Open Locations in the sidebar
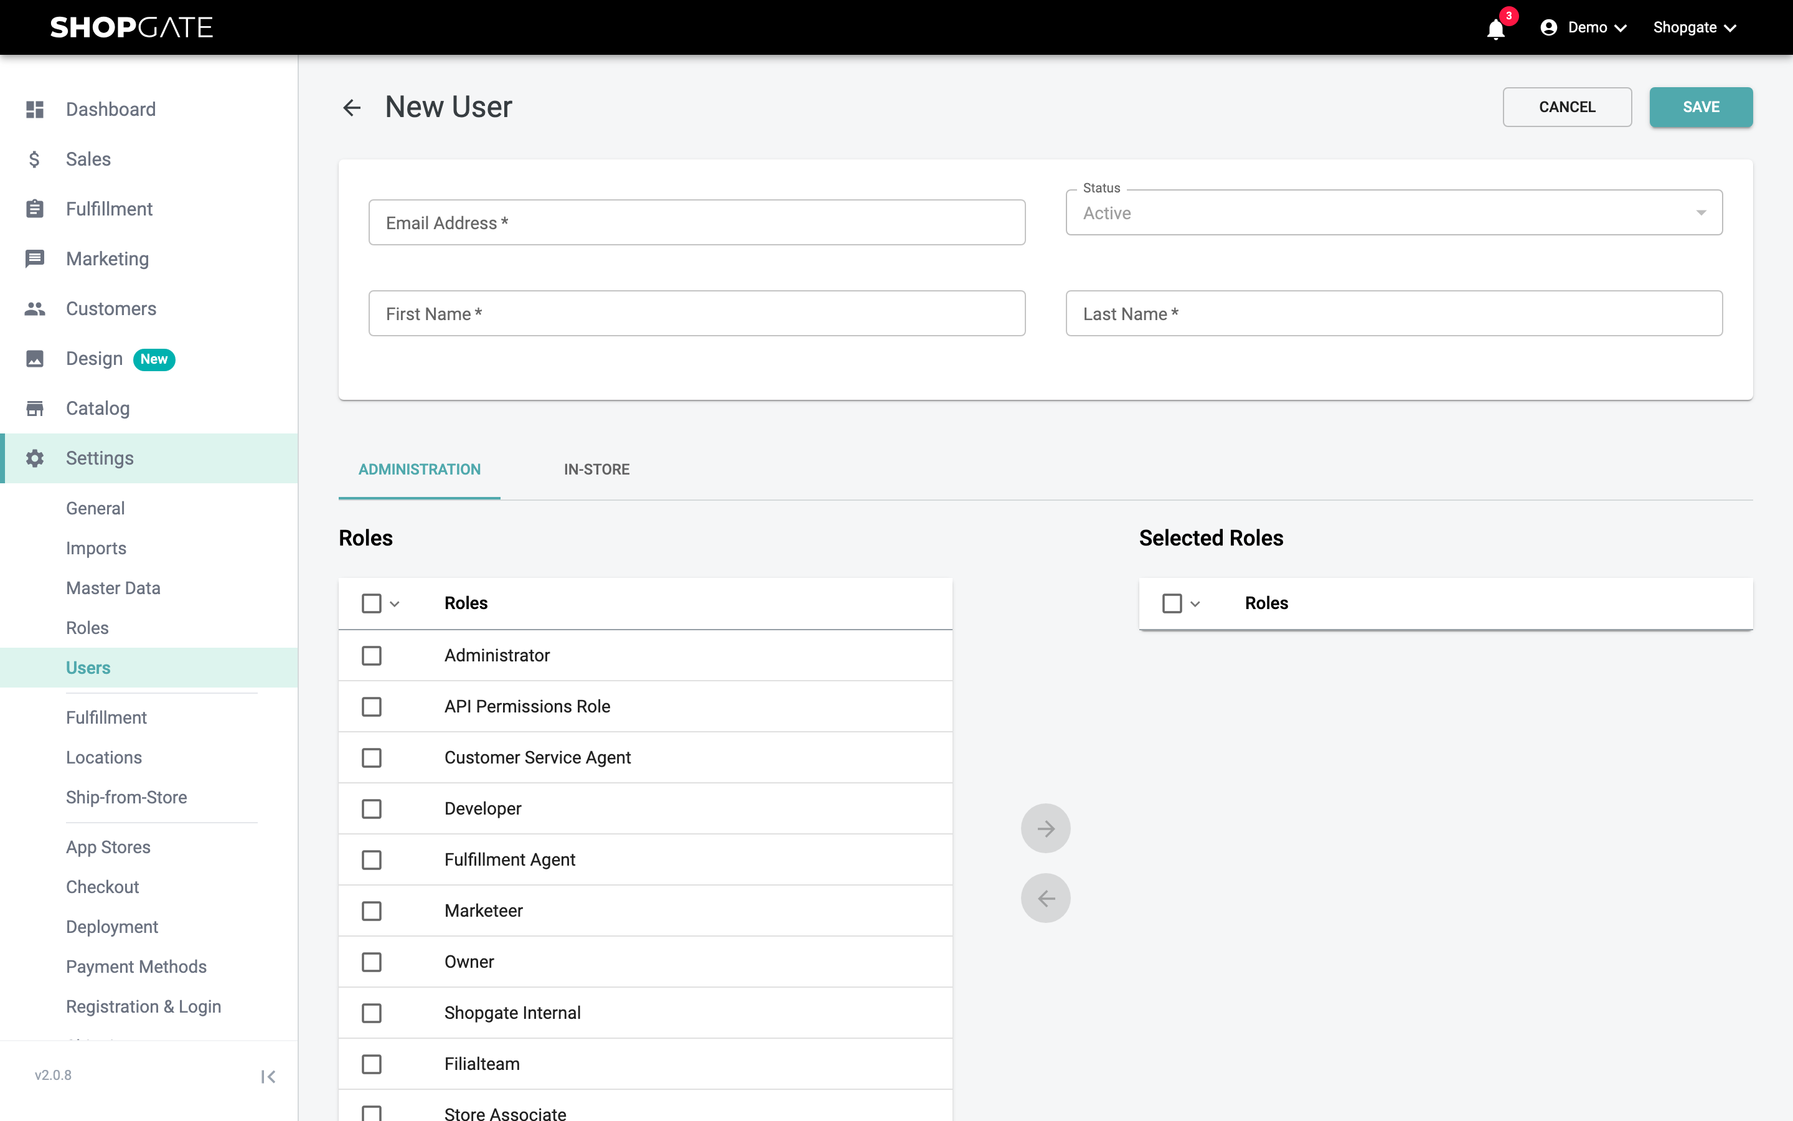 coord(104,758)
